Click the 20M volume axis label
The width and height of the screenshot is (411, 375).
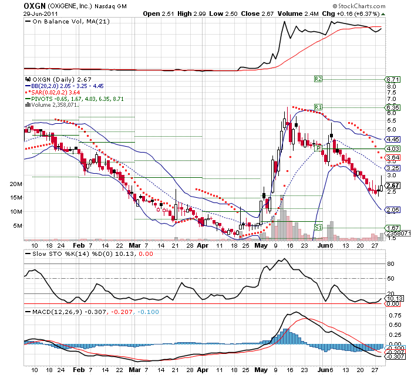tap(16, 184)
